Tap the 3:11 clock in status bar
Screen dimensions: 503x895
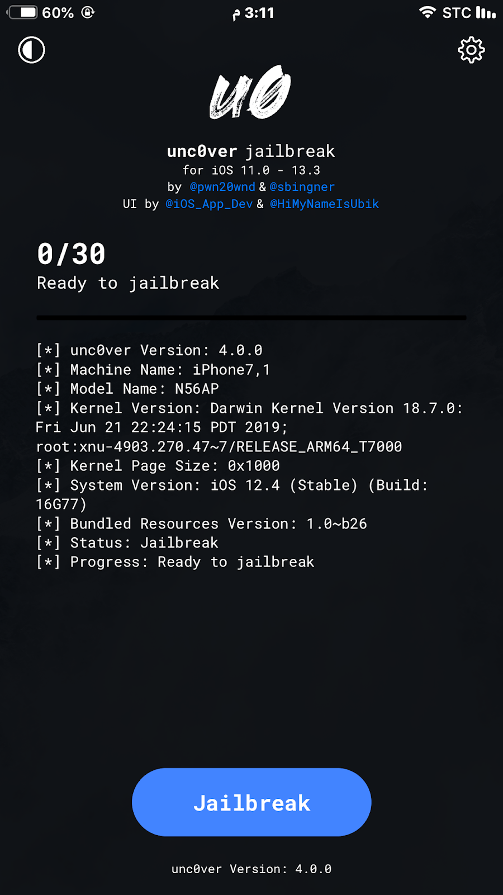click(259, 12)
